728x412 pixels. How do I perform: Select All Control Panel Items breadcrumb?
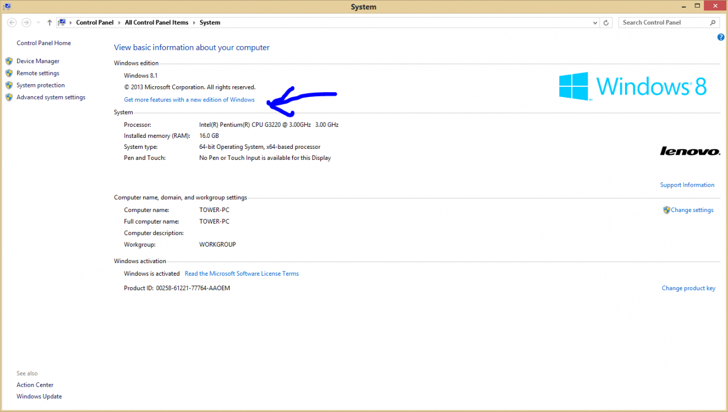point(156,23)
